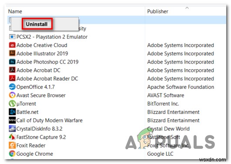231x164 pixels.
Task: Click the Google Chrome icon
Action: coord(12,154)
